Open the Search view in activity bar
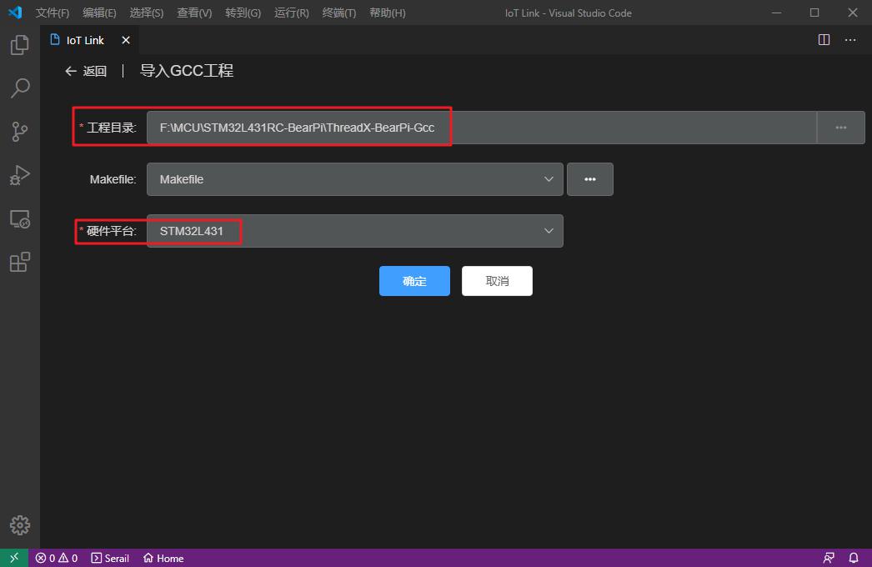Screen dimensions: 872x567 click(x=19, y=88)
